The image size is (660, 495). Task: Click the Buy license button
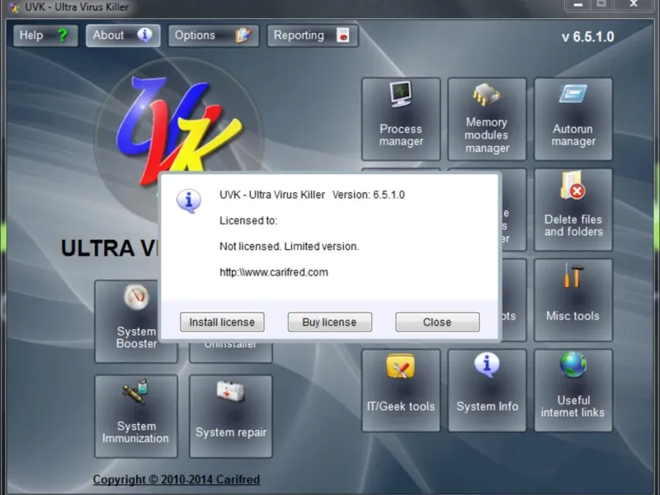(329, 322)
